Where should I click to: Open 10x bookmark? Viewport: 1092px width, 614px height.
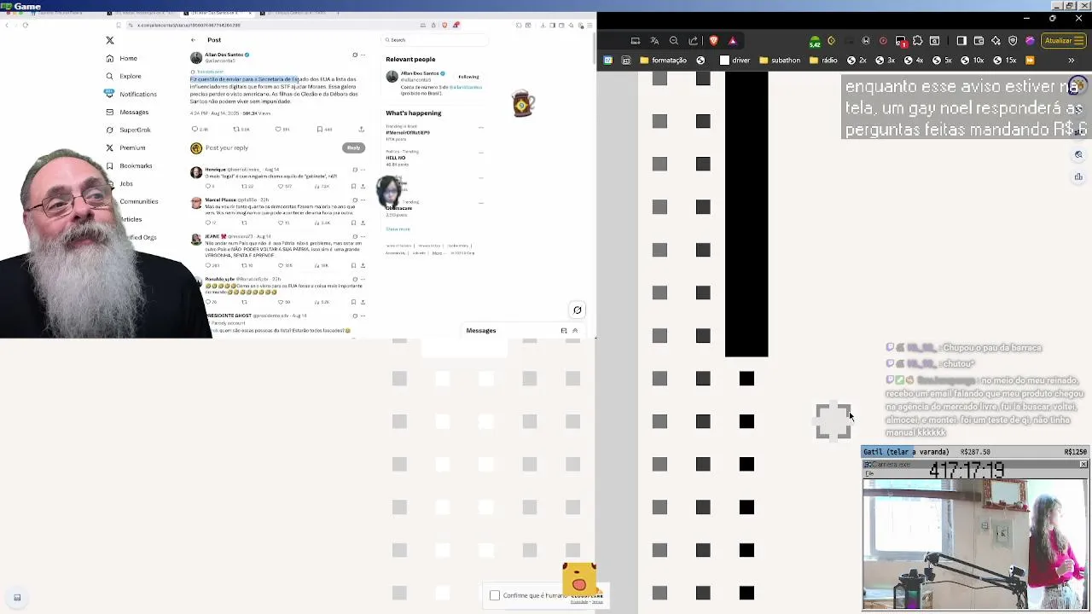971,61
